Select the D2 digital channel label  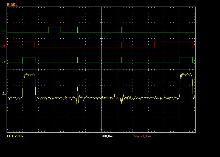(x=3, y=61)
